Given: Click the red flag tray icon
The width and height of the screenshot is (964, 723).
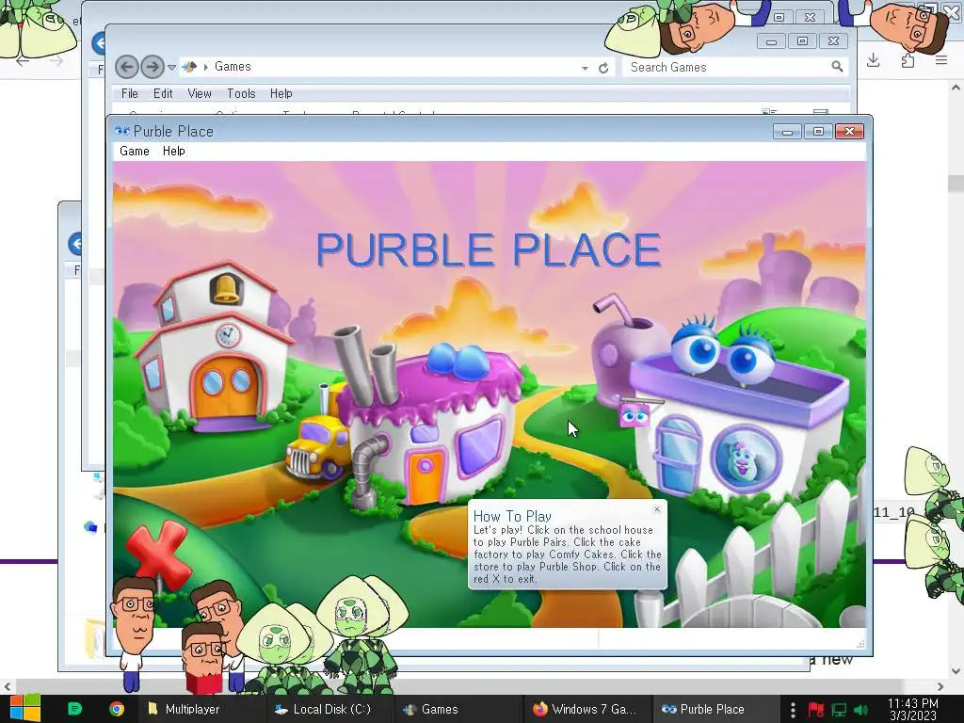Looking at the screenshot, I should [816, 710].
